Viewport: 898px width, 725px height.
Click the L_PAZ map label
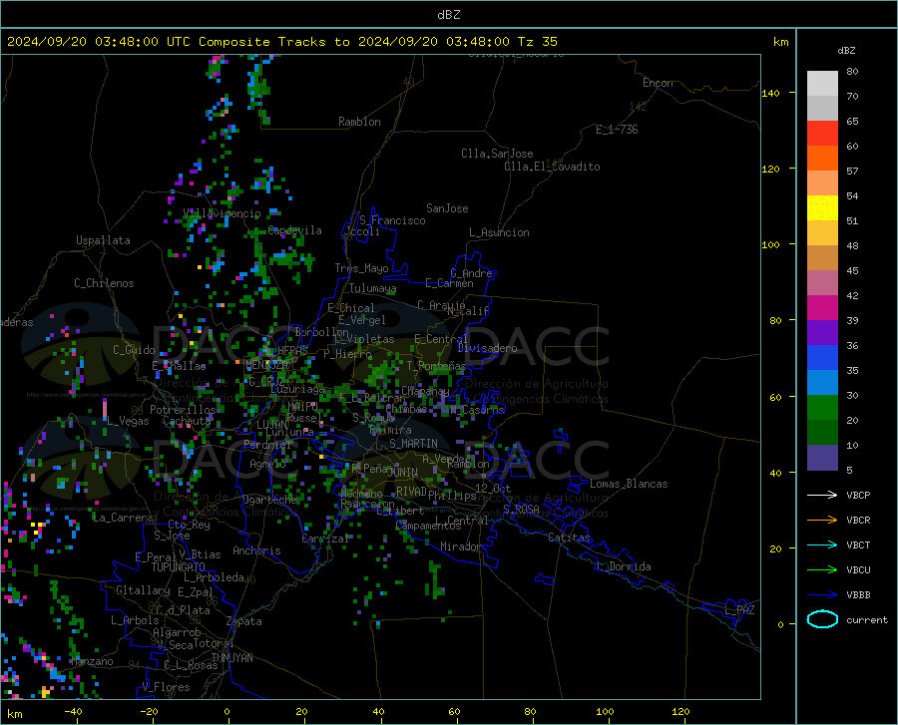click(x=740, y=610)
